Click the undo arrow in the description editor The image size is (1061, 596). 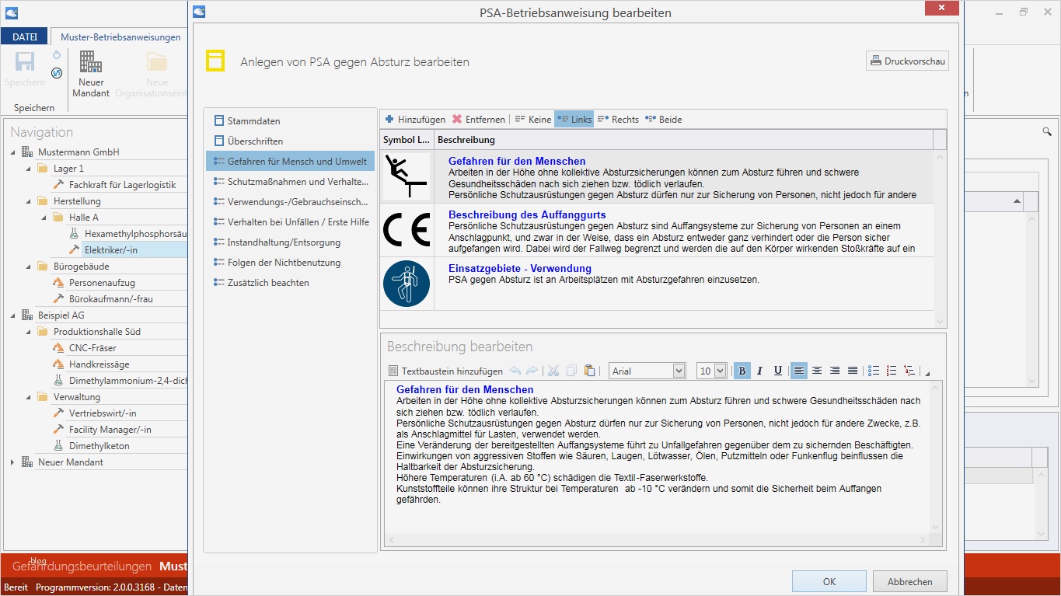pyautogui.click(x=515, y=371)
